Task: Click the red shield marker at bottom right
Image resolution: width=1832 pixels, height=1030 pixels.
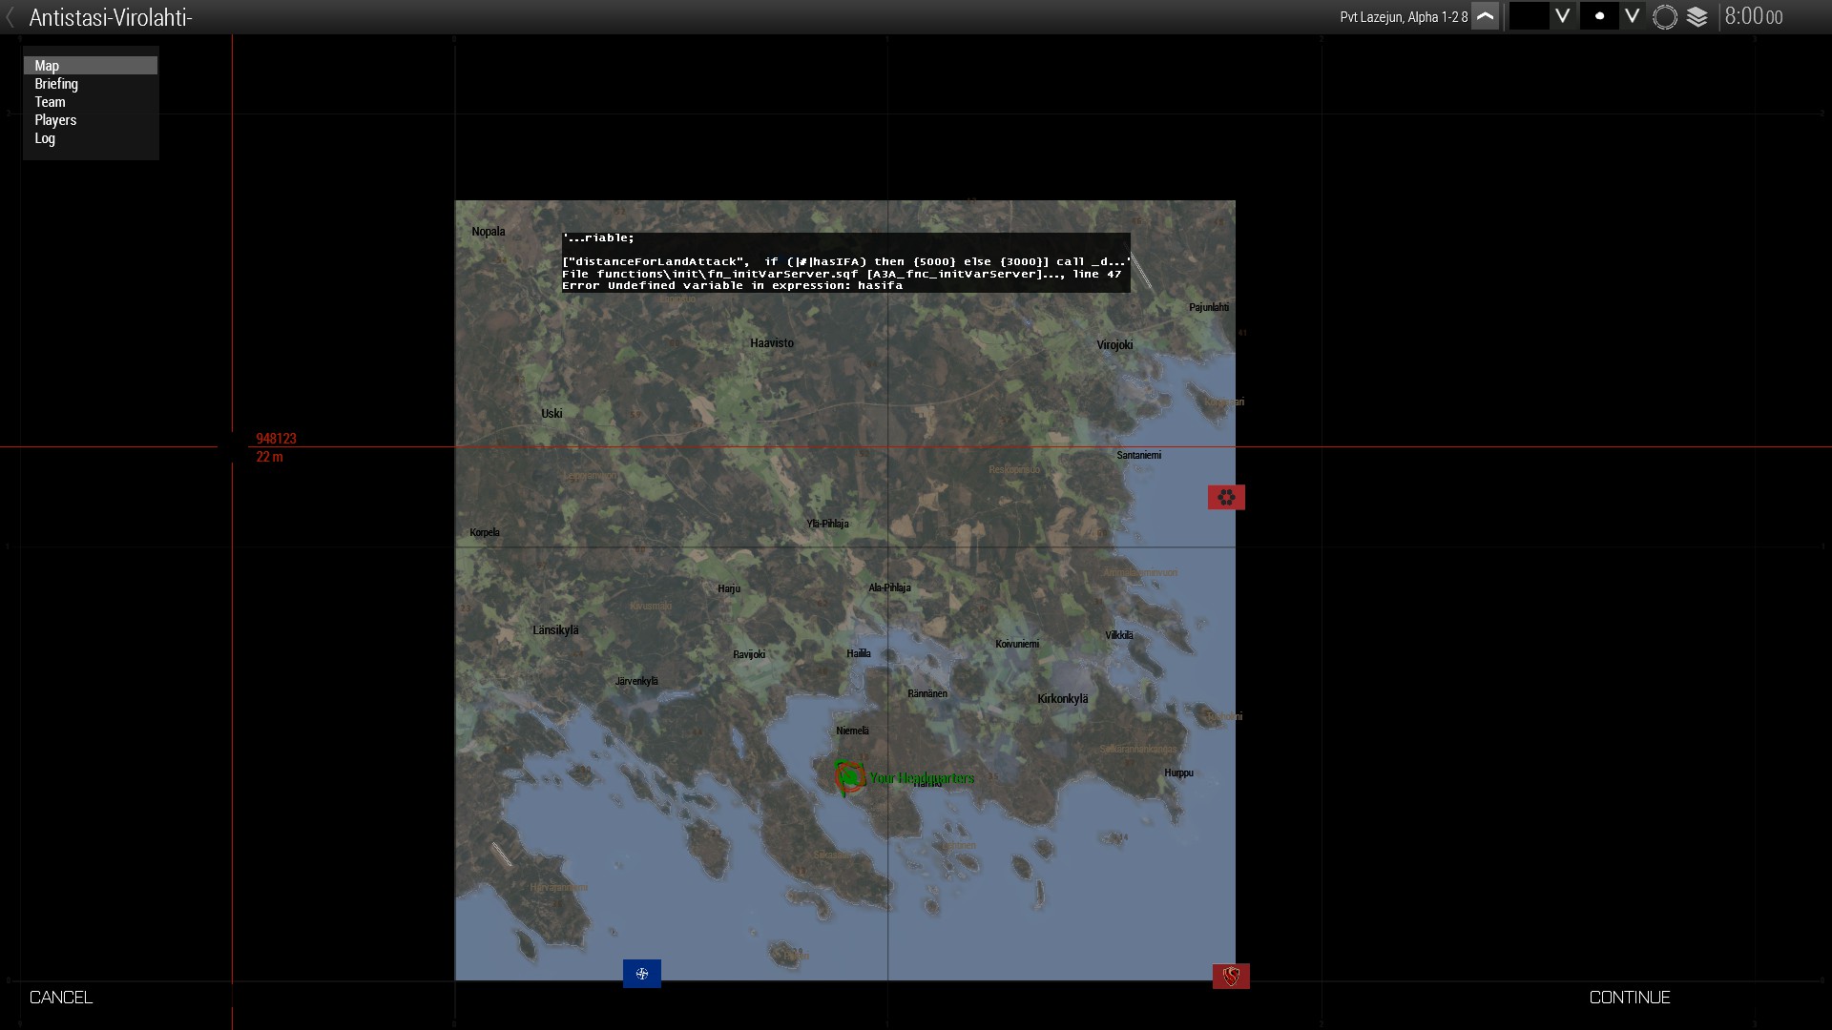Action: tap(1232, 977)
